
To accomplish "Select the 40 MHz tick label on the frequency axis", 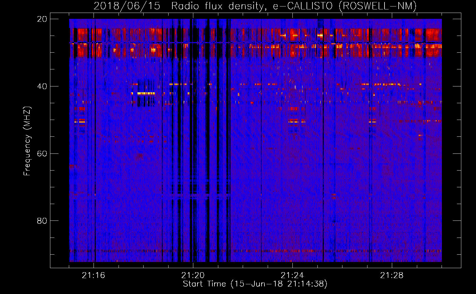I will tap(42, 86).
